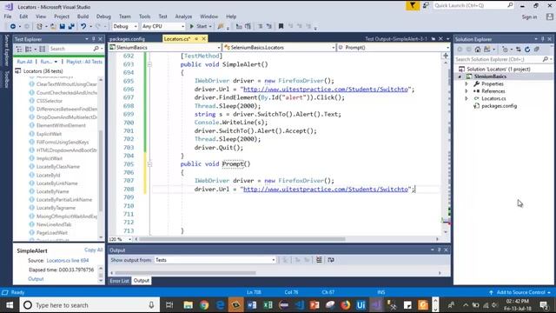This screenshot has width=556, height=313.
Task: Click the Save file toolbar icon
Action: tap(63, 26)
